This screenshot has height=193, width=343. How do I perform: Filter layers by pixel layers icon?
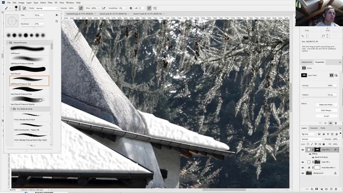(319, 134)
